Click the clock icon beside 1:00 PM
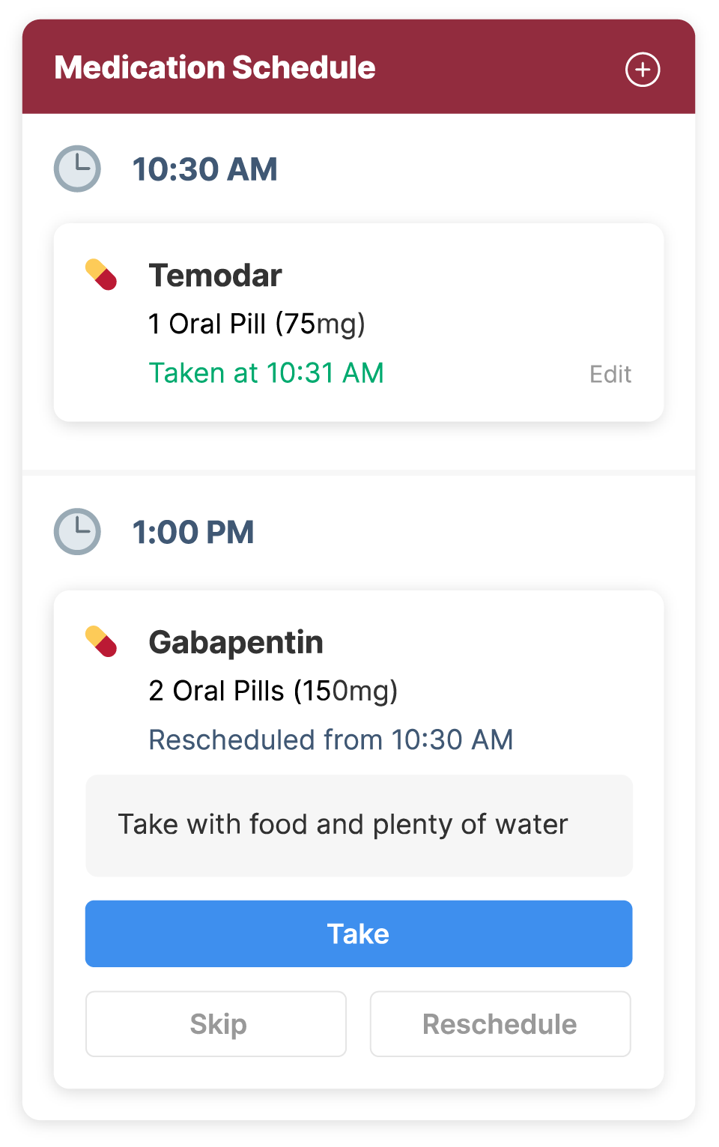The image size is (719, 1147). pyautogui.click(x=77, y=532)
